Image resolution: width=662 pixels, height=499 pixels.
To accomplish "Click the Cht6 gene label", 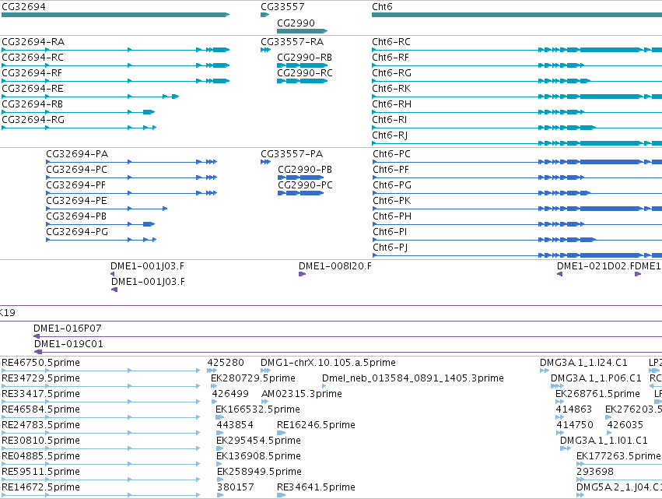I will 382,7.
